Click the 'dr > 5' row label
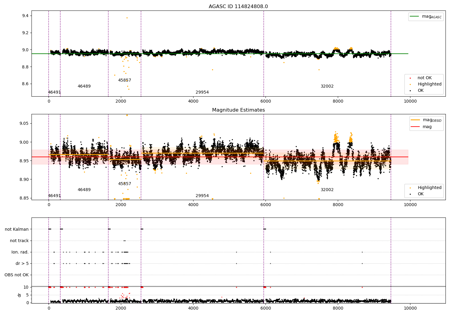 pos(22,263)
